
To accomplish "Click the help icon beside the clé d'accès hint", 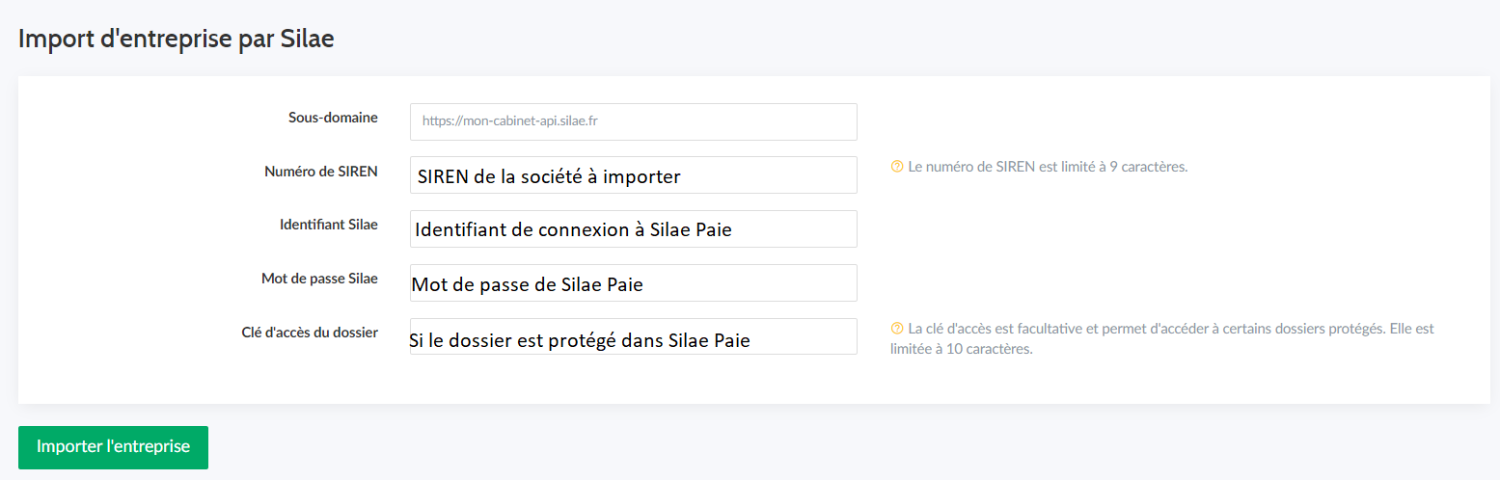I will coord(897,329).
